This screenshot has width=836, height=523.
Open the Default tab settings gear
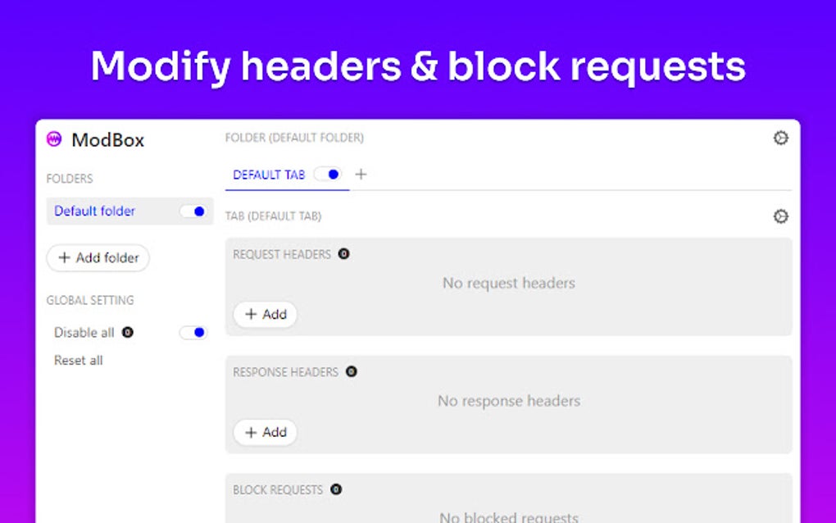[x=780, y=216]
